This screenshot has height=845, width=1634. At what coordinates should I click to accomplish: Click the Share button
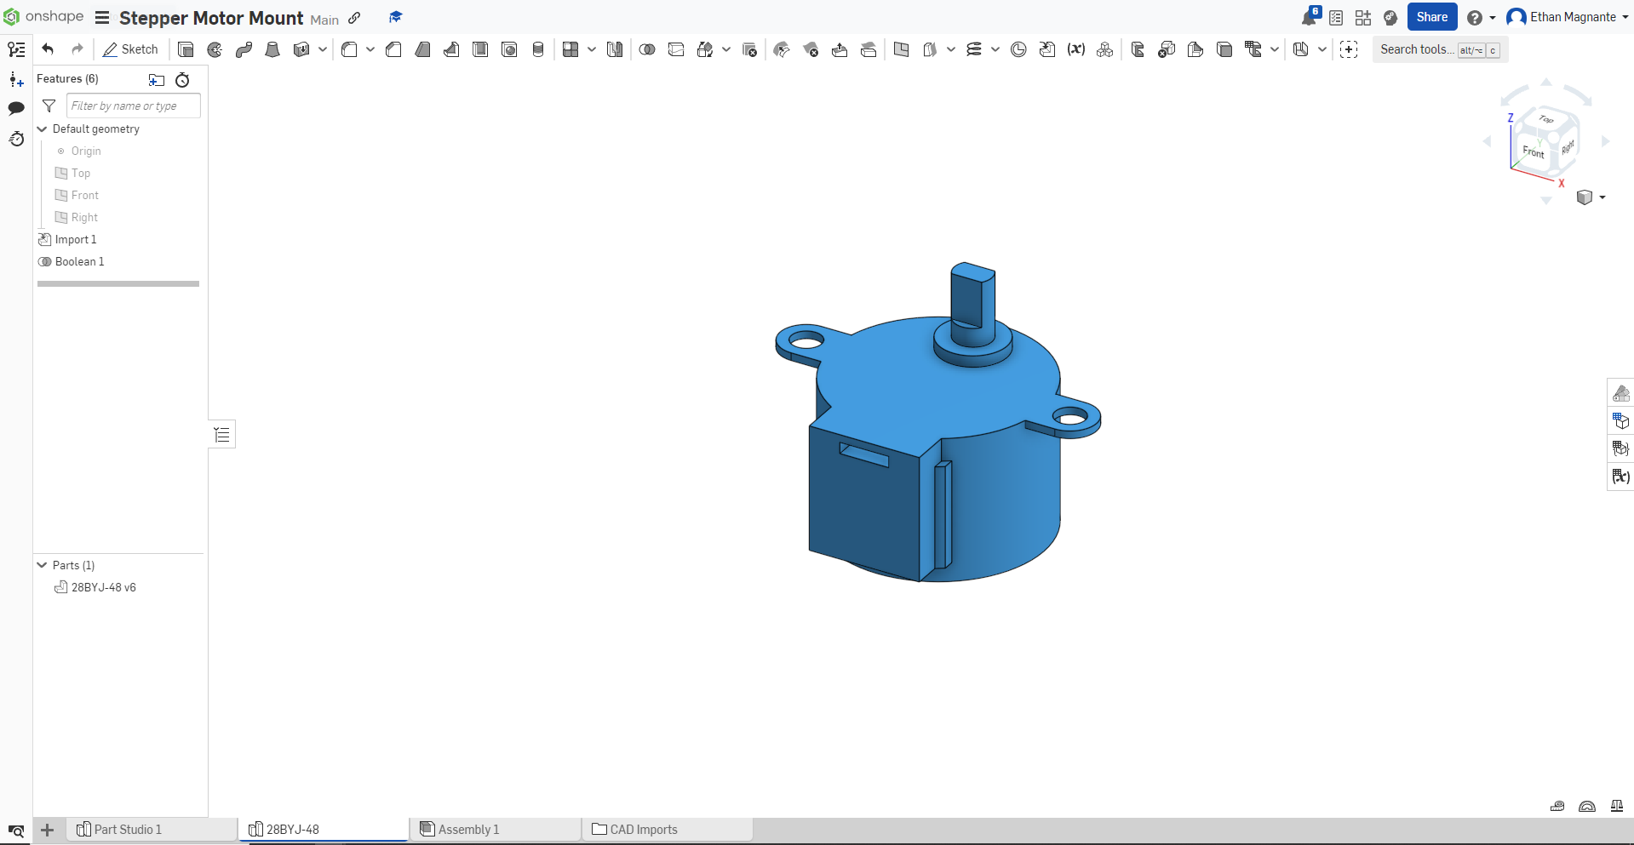click(x=1431, y=17)
